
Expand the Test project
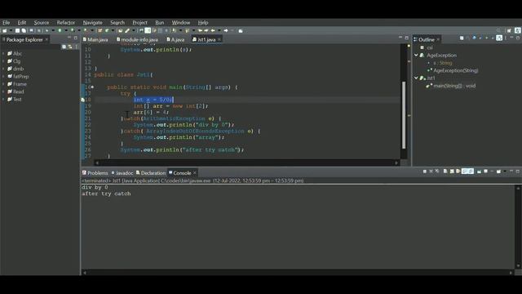click(x=3, y=100)
